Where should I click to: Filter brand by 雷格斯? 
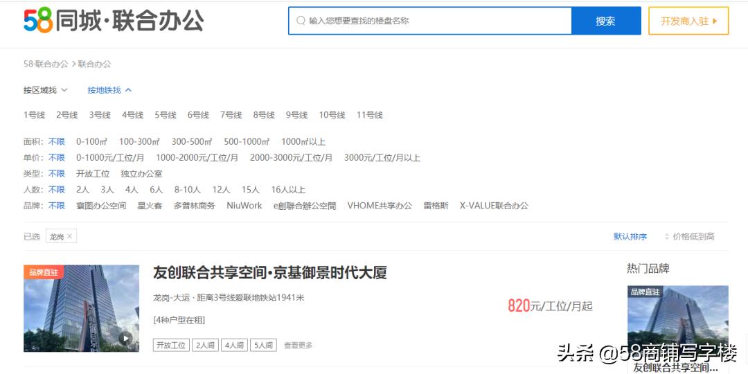[436, 206]
